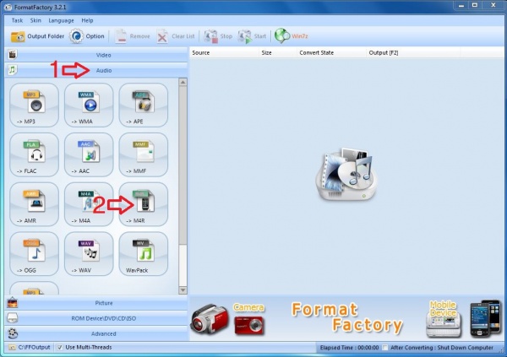507x357 pixels.
Task: Click the smartphones image in banner
Action: coord(485,319)
